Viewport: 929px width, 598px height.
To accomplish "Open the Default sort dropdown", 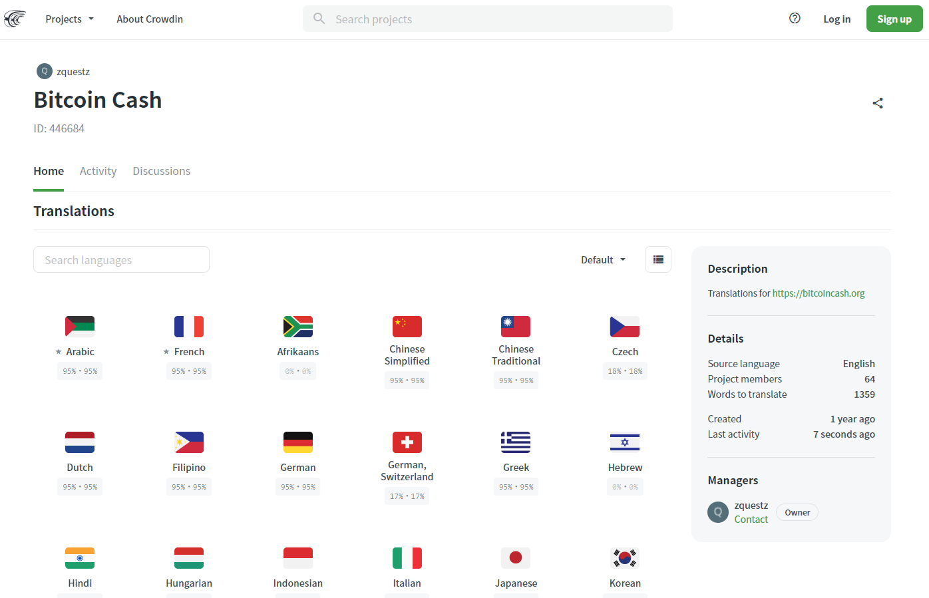I will click(603, 260).
